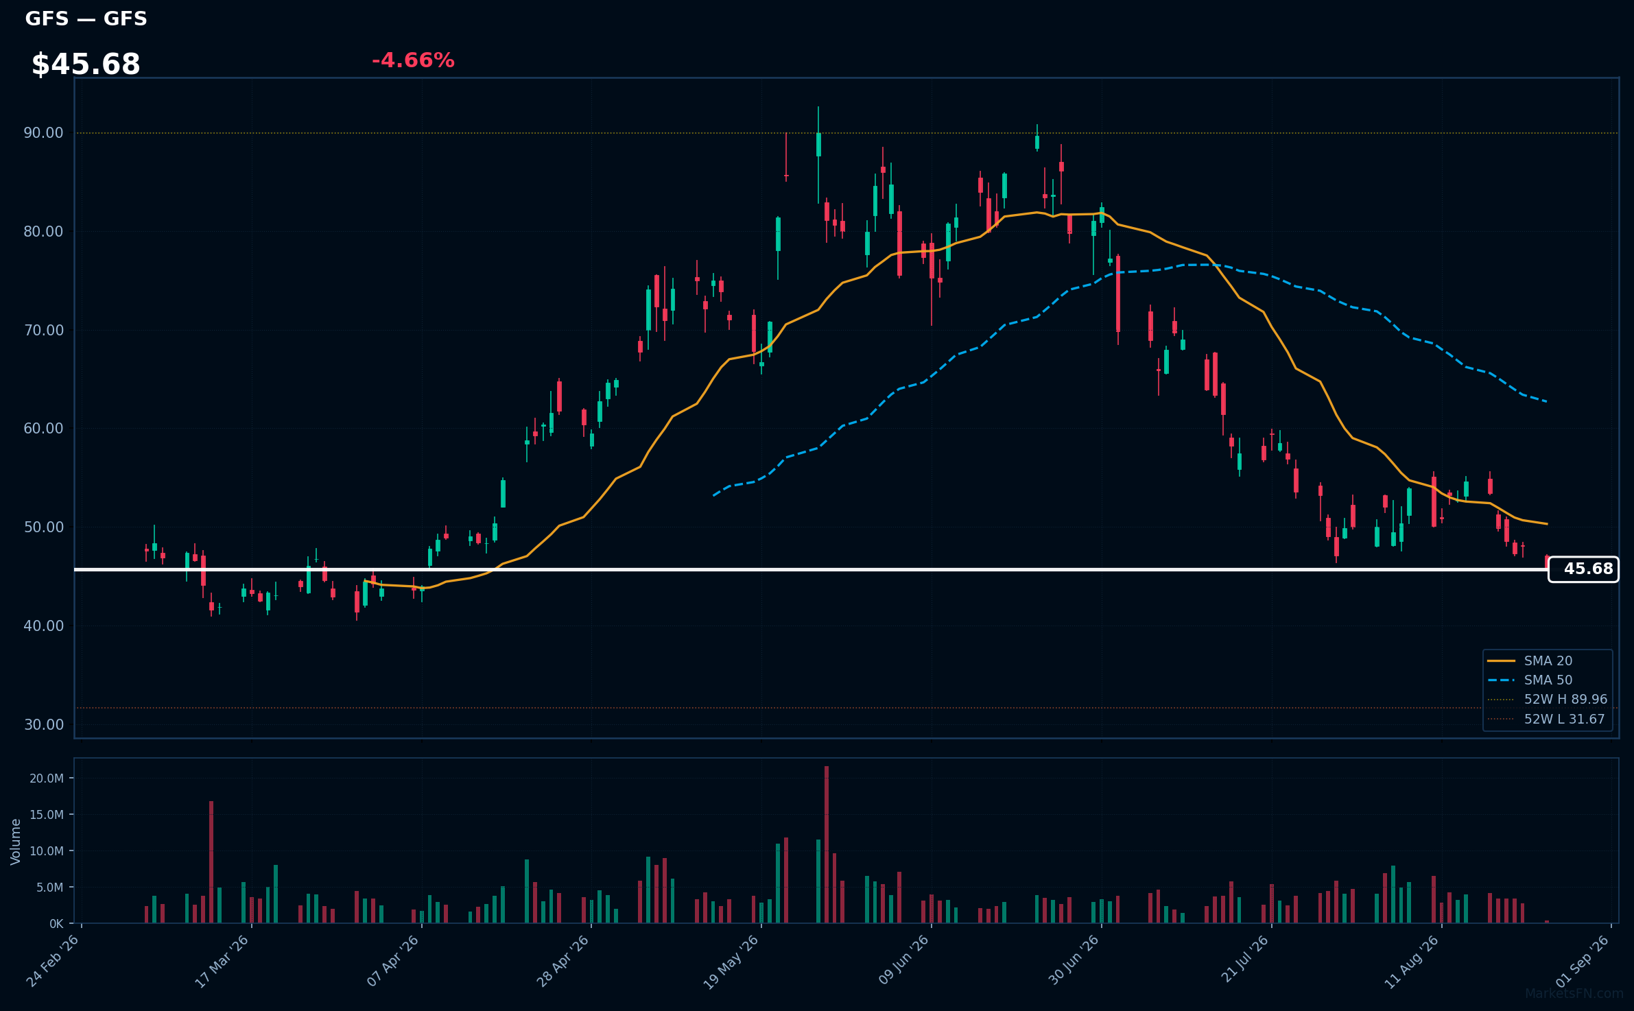This screenshot has width=1634, height=1011.
Task: Click the 09 Jun '26 date label
Action: click(x=903, y=961)
